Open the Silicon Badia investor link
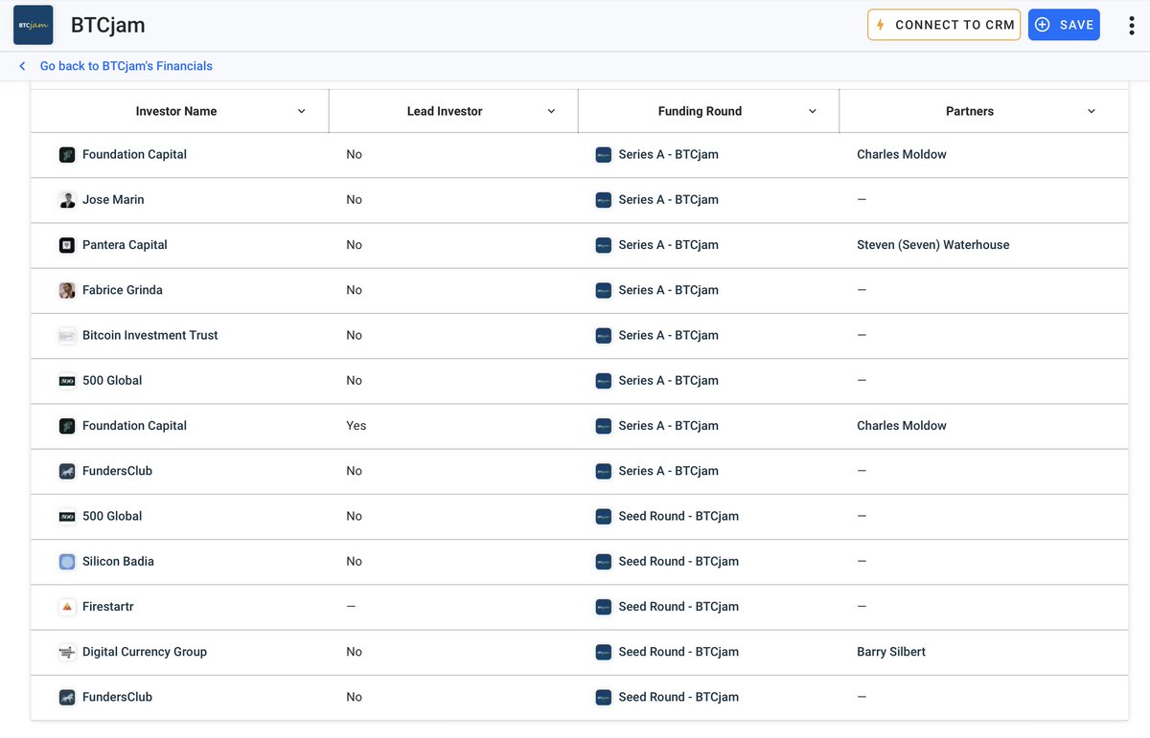Screen dimensions: 1150x738 (x=118, y=562)
